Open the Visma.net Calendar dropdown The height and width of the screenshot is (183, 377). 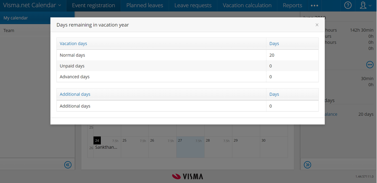click(32, 5)
